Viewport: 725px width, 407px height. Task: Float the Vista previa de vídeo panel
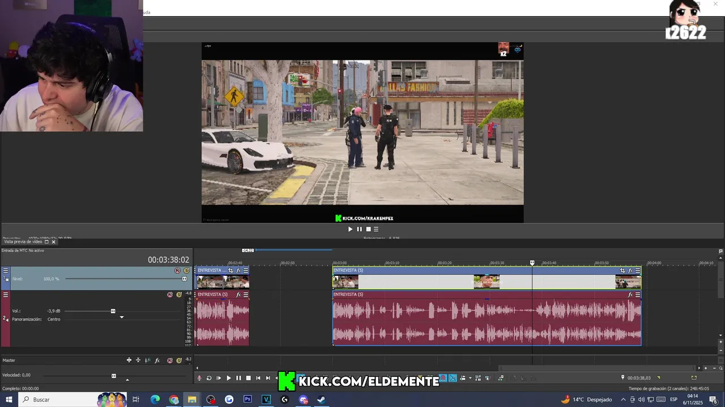click(x=46, y=242)
